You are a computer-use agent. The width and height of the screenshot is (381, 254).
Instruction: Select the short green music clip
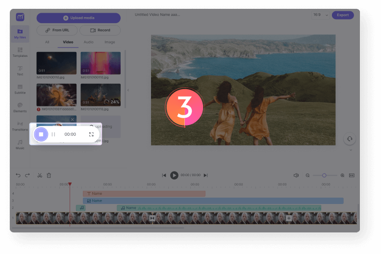81,208
